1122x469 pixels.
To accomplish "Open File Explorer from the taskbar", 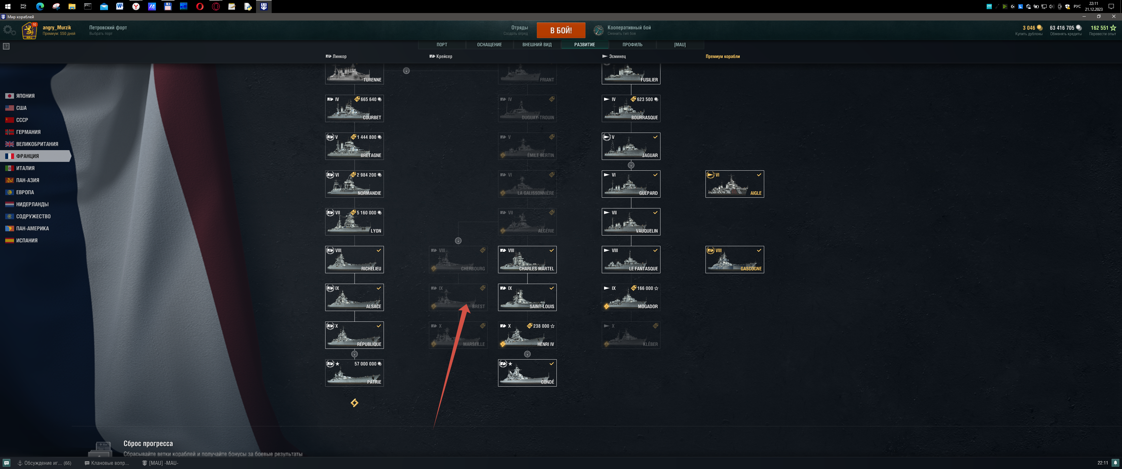I will click(72, 6).
